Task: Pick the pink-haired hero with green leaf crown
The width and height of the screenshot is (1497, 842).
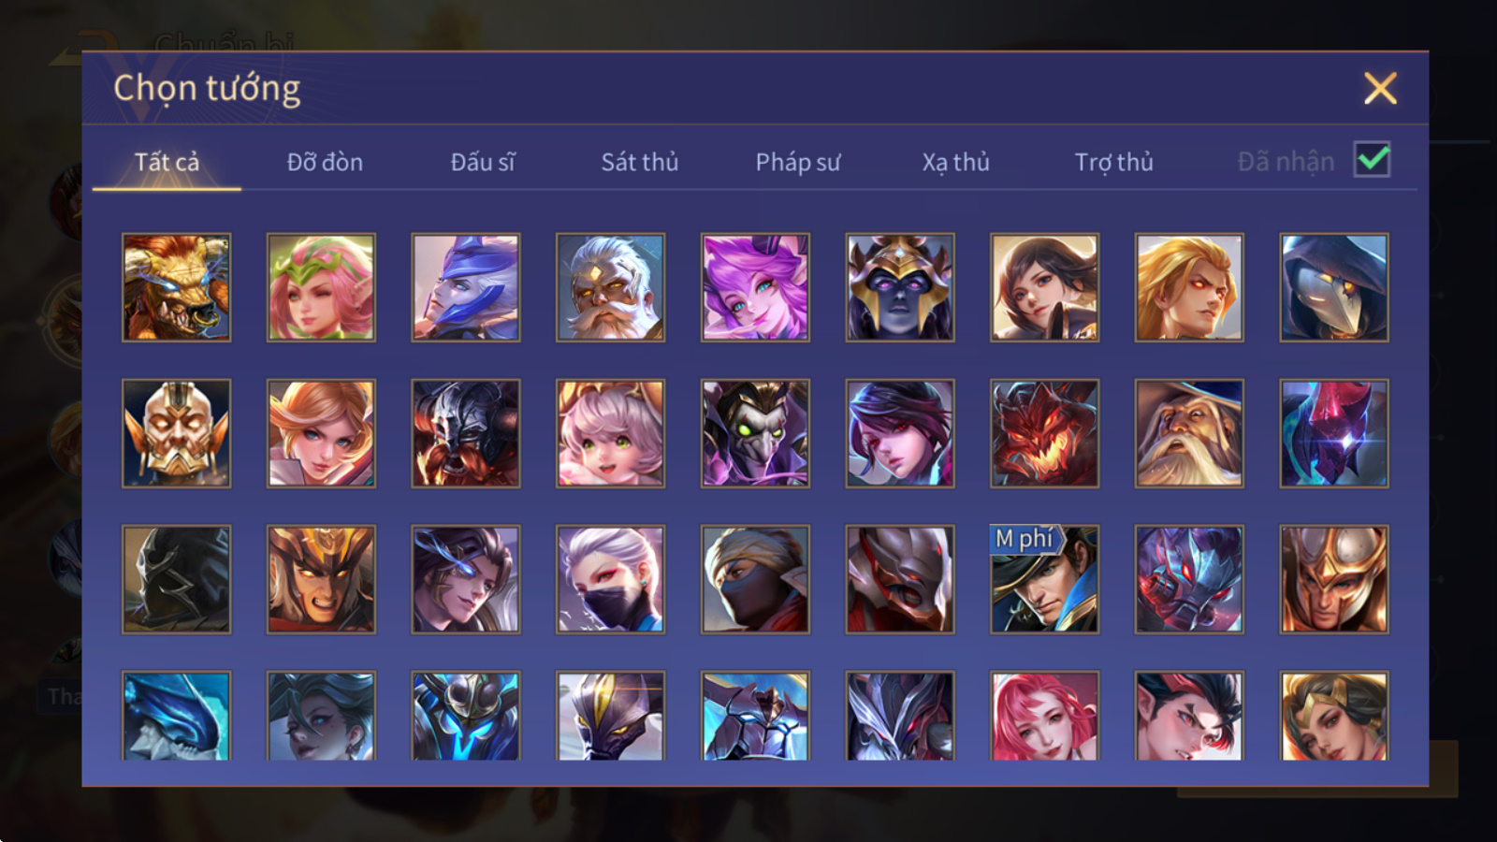Action: point(321,287)
